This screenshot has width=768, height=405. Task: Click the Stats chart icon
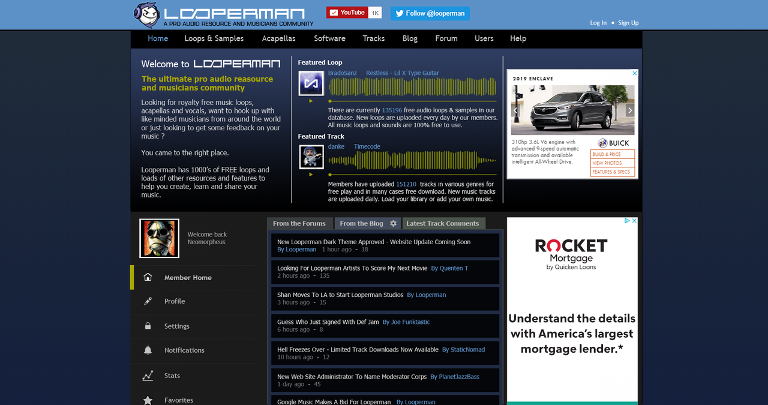[x=148, y=376]
